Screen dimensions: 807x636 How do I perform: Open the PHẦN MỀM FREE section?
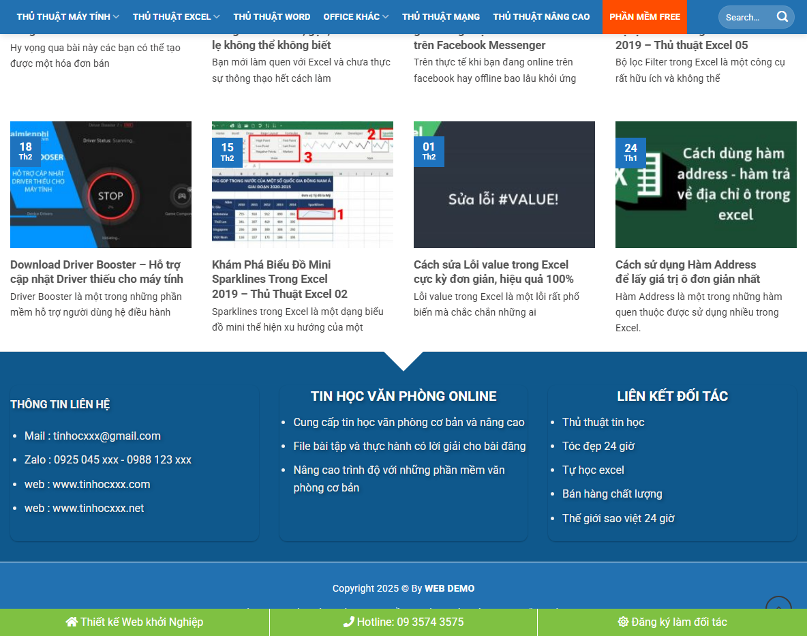pyautogui.click(x=644, y=16)
